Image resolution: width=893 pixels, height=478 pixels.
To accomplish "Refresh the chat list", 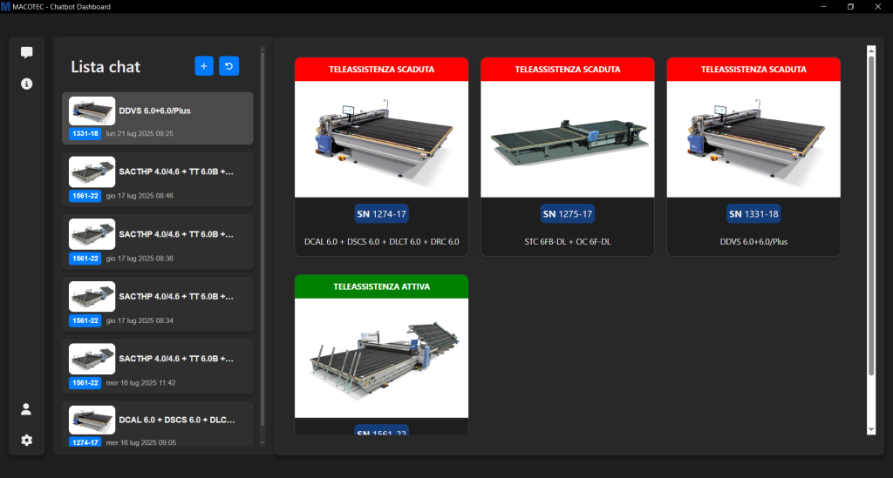I will [229, 66].
